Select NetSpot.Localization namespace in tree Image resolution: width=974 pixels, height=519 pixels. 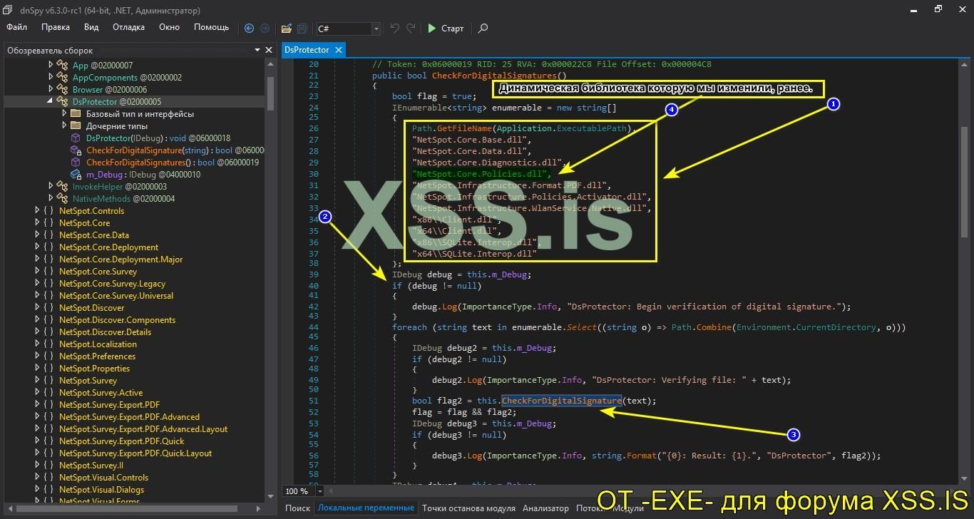pyautogui.click(x=98, y=344)
